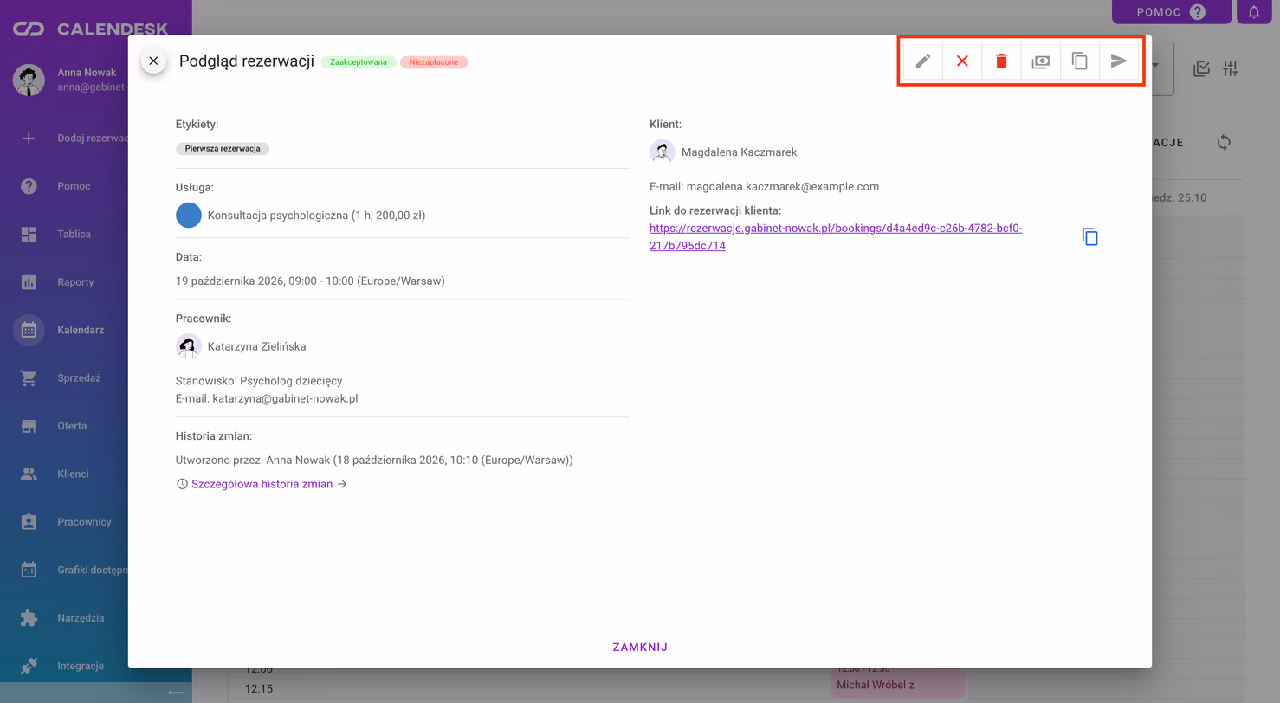This screenshot has height=703, width=1280.
Task: Open notifications via the bell icon
Action: 1254,12
